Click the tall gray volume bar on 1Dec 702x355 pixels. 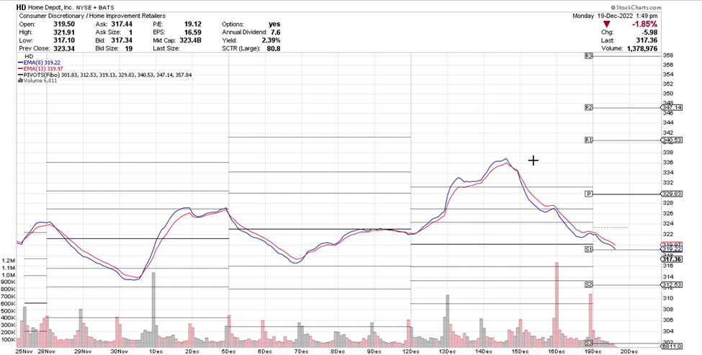point(153,310)
